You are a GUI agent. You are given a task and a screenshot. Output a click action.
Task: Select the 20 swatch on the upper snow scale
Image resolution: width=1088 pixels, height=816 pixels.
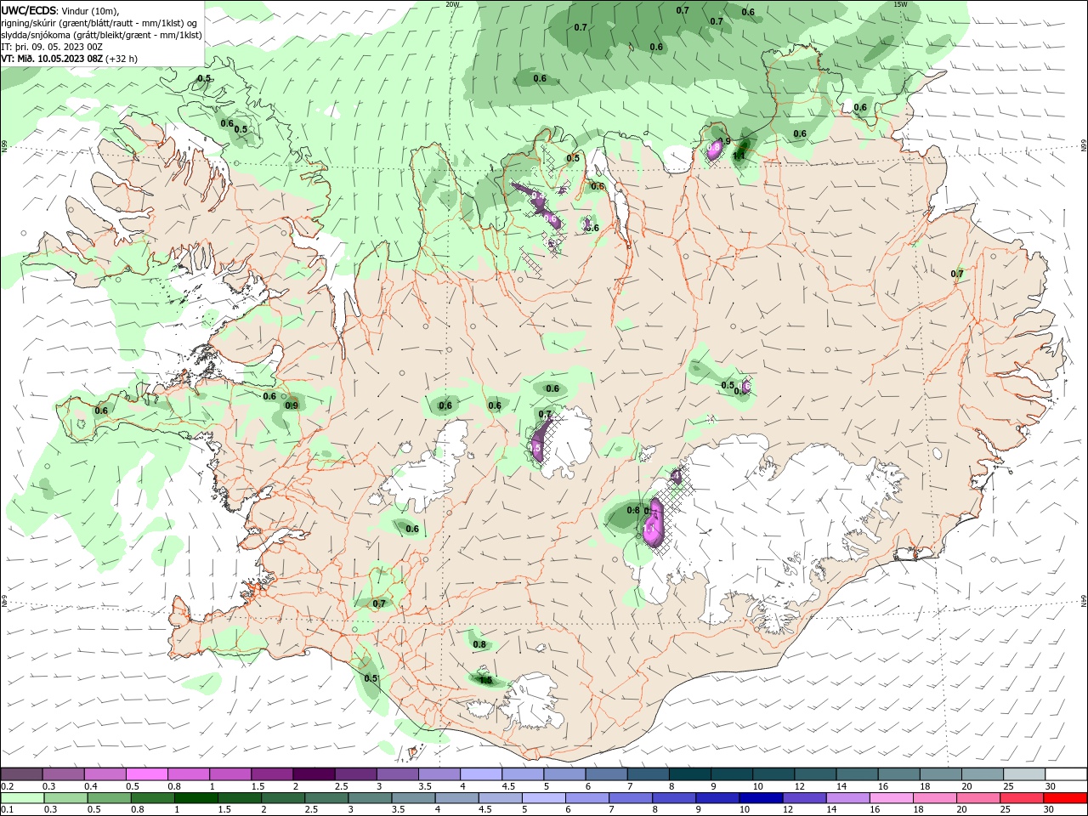pos(983,773)
